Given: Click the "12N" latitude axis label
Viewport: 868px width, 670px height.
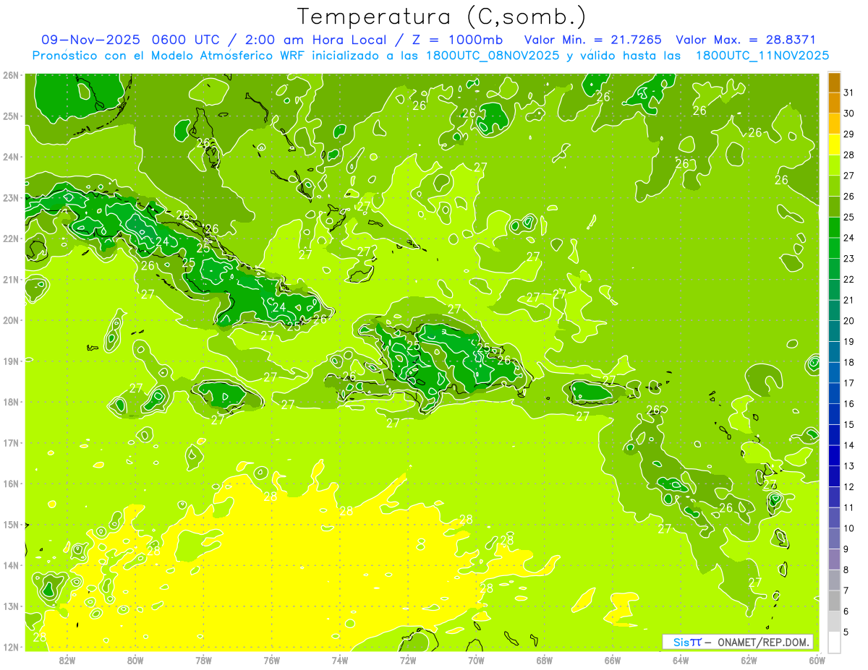Looking at the screenshot, I should tap(10, 647).
